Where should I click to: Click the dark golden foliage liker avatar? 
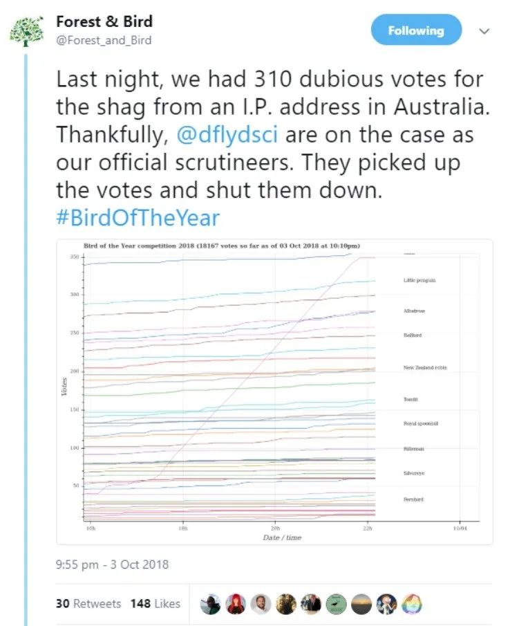[x=286, y=604]
